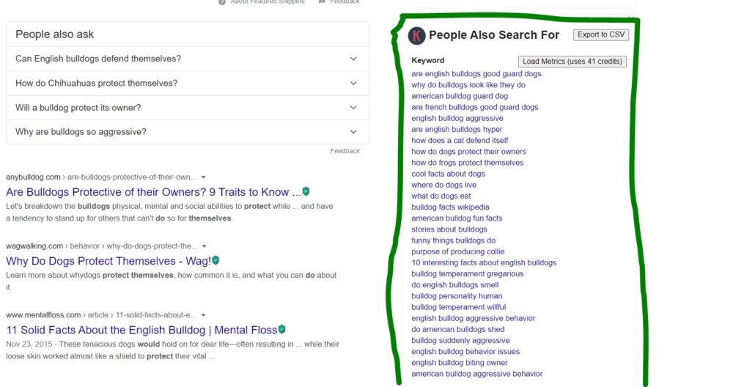
Task: Expand 'How do Chihuahuas protect themselves?' question
Action: [x=188, y=84]
